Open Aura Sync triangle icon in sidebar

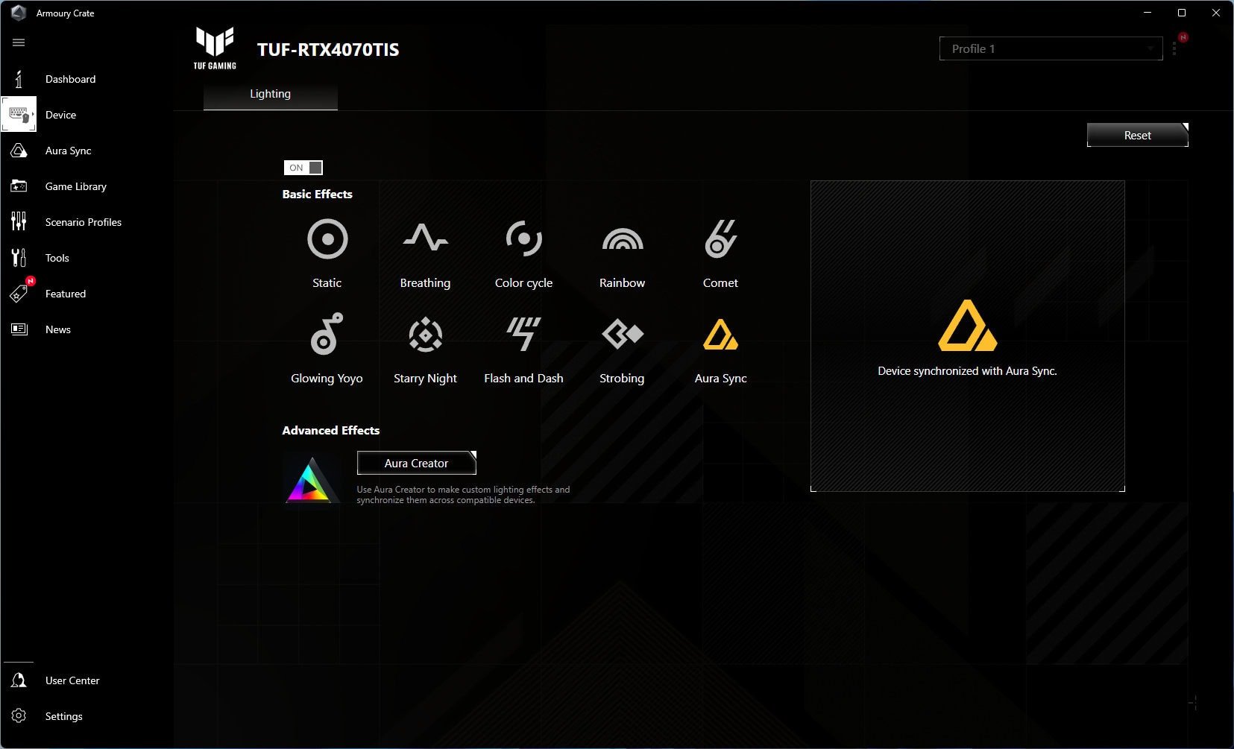(x=19, y=151)
